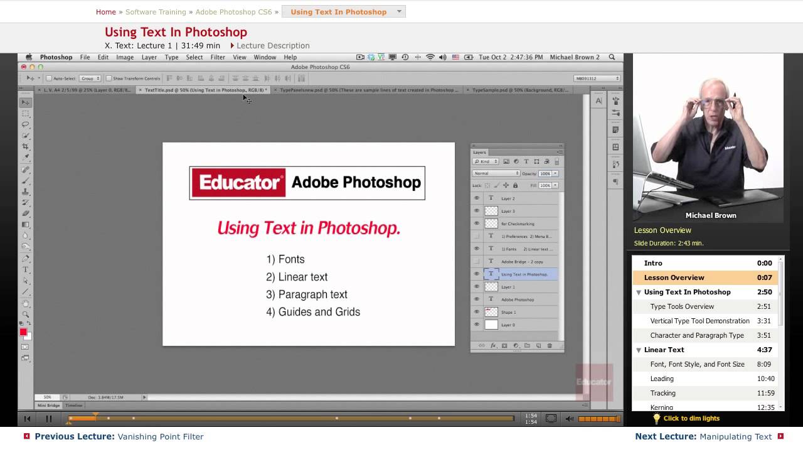Open the Type menu
803x452 pixels.
click(171, 57)
